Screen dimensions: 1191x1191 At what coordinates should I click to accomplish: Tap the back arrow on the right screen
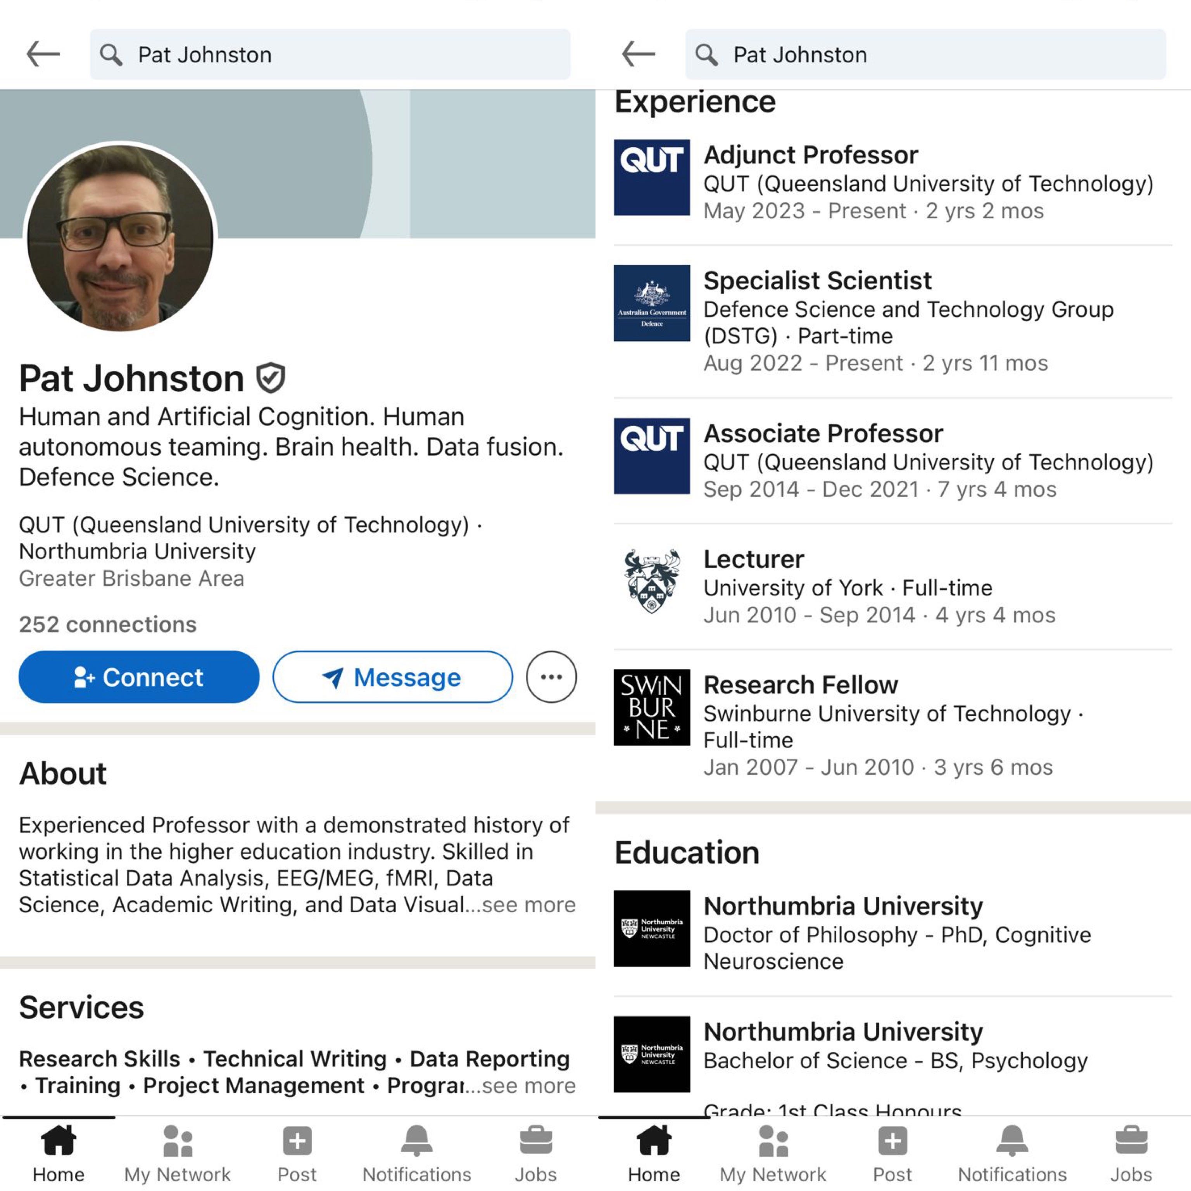coord(639,54)
